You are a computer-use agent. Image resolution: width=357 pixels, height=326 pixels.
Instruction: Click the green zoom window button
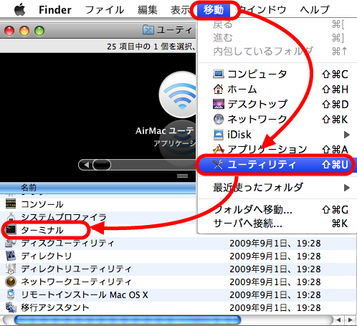[39, 31]
